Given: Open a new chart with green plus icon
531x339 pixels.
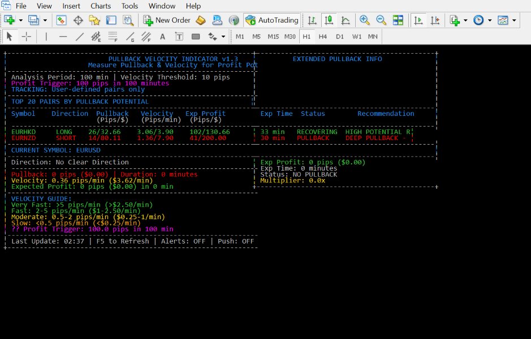Looking at the screenshot, I should click(x=10, y=20).
